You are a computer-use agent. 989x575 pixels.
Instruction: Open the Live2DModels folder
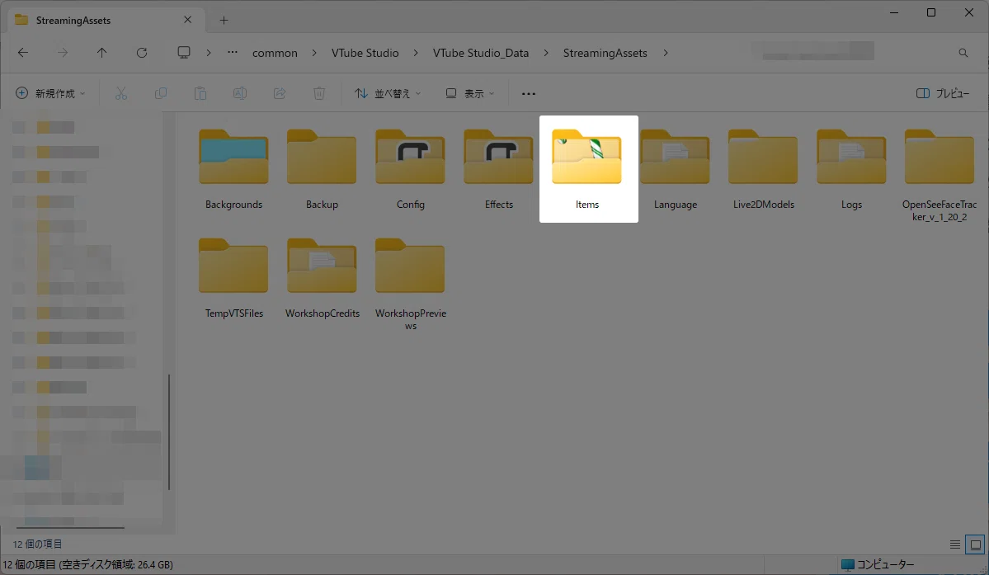(x=763, y=169)
